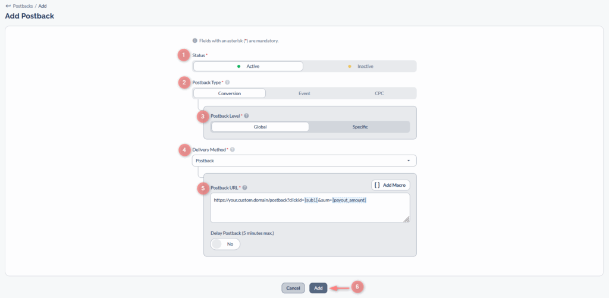Pick the Specific postback level
Image resolution: width=609 pixels, height=298 pixels.
pos(360,127)
